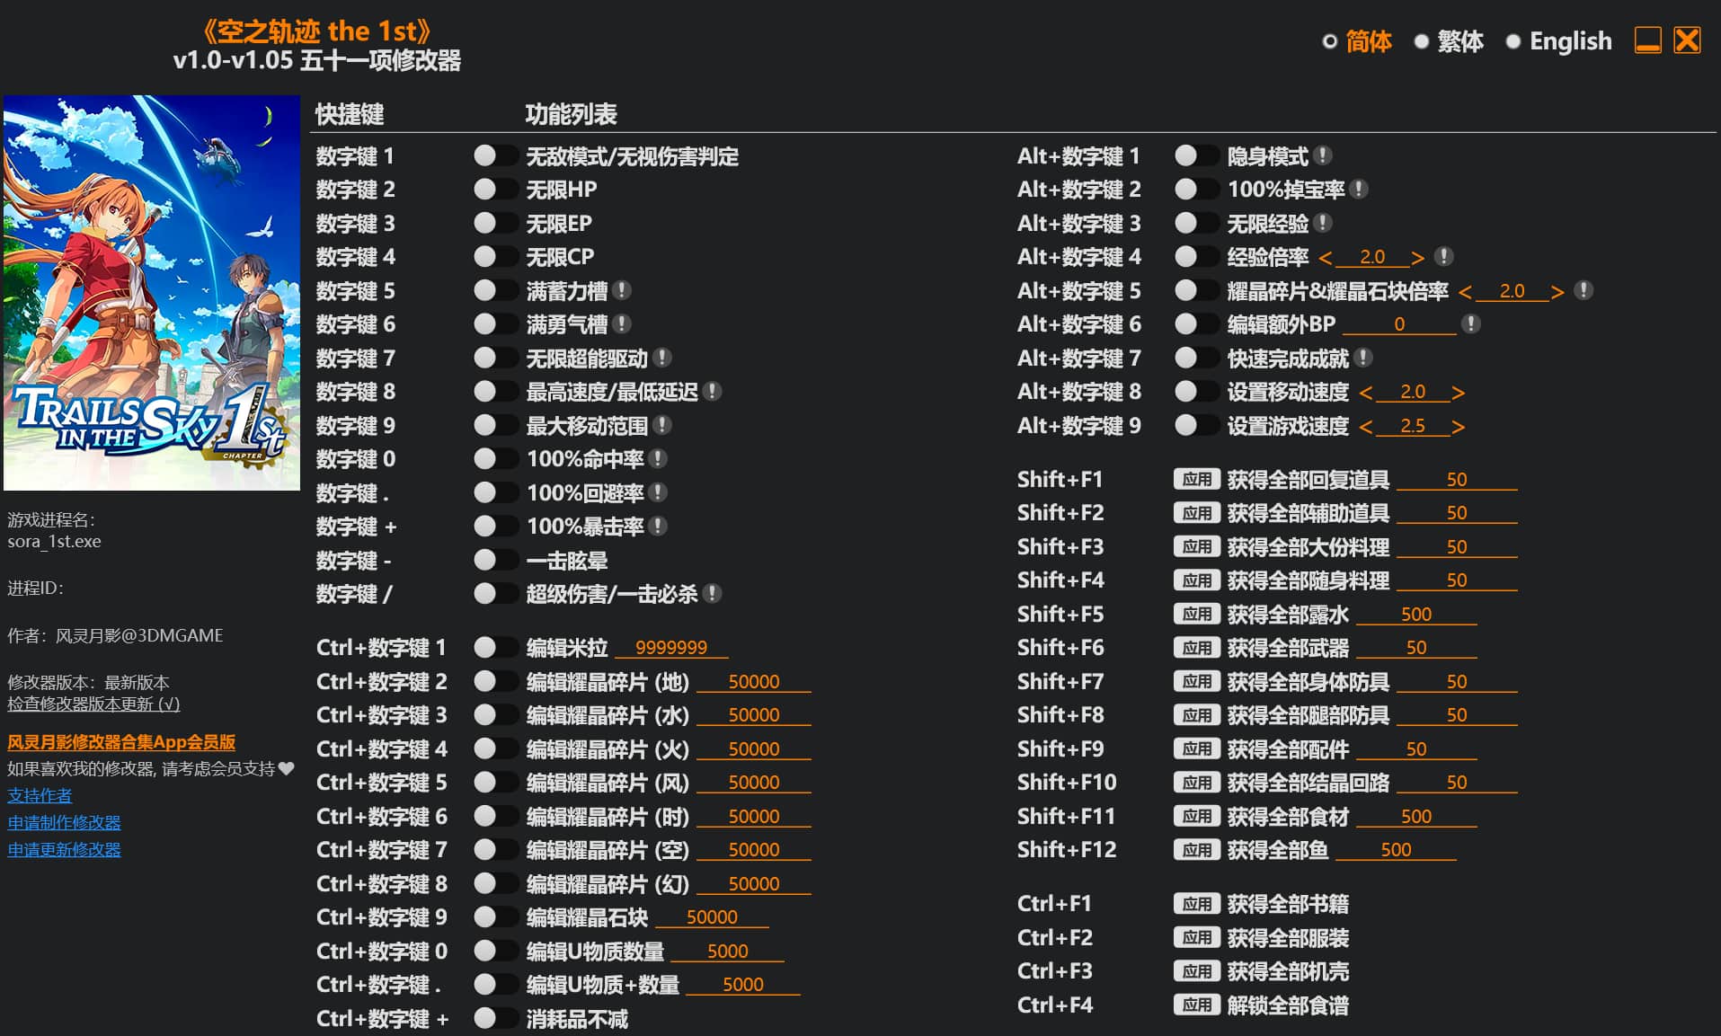Click the info icon next to 最大移动范围
The height and width of the screenshot is (1036, 1721).
pos(662,425)
